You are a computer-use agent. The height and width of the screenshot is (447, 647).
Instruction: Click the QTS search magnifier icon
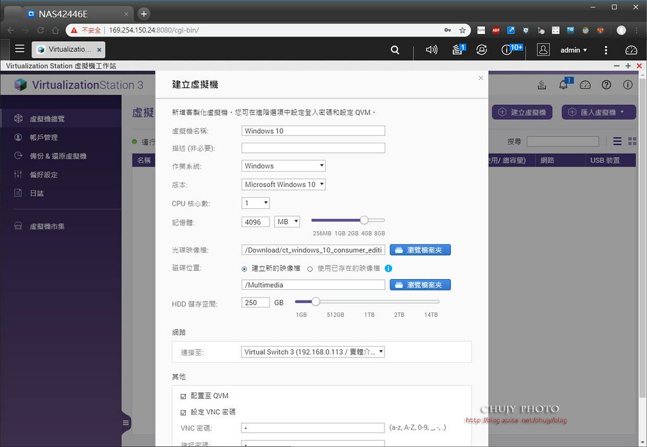pyautogui.click(x=395, y=50)
